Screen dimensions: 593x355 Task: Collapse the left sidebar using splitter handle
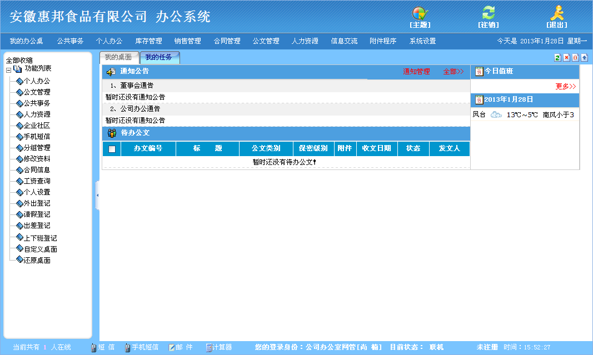97,196
